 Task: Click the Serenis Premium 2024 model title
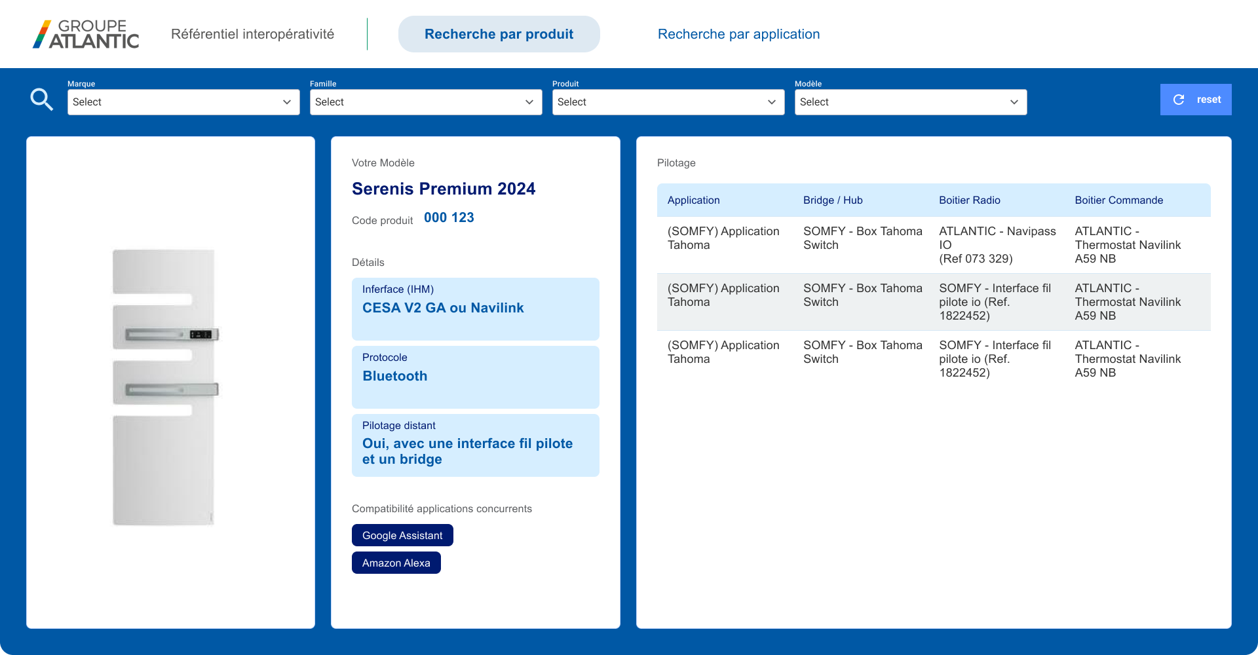click(x=444, y=189)
